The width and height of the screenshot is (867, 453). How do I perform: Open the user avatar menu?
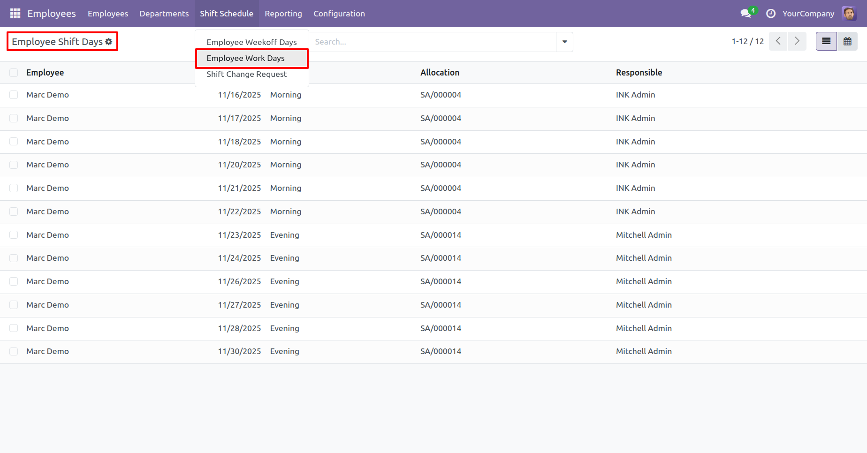pyautogui.click(x=849, y=14)
